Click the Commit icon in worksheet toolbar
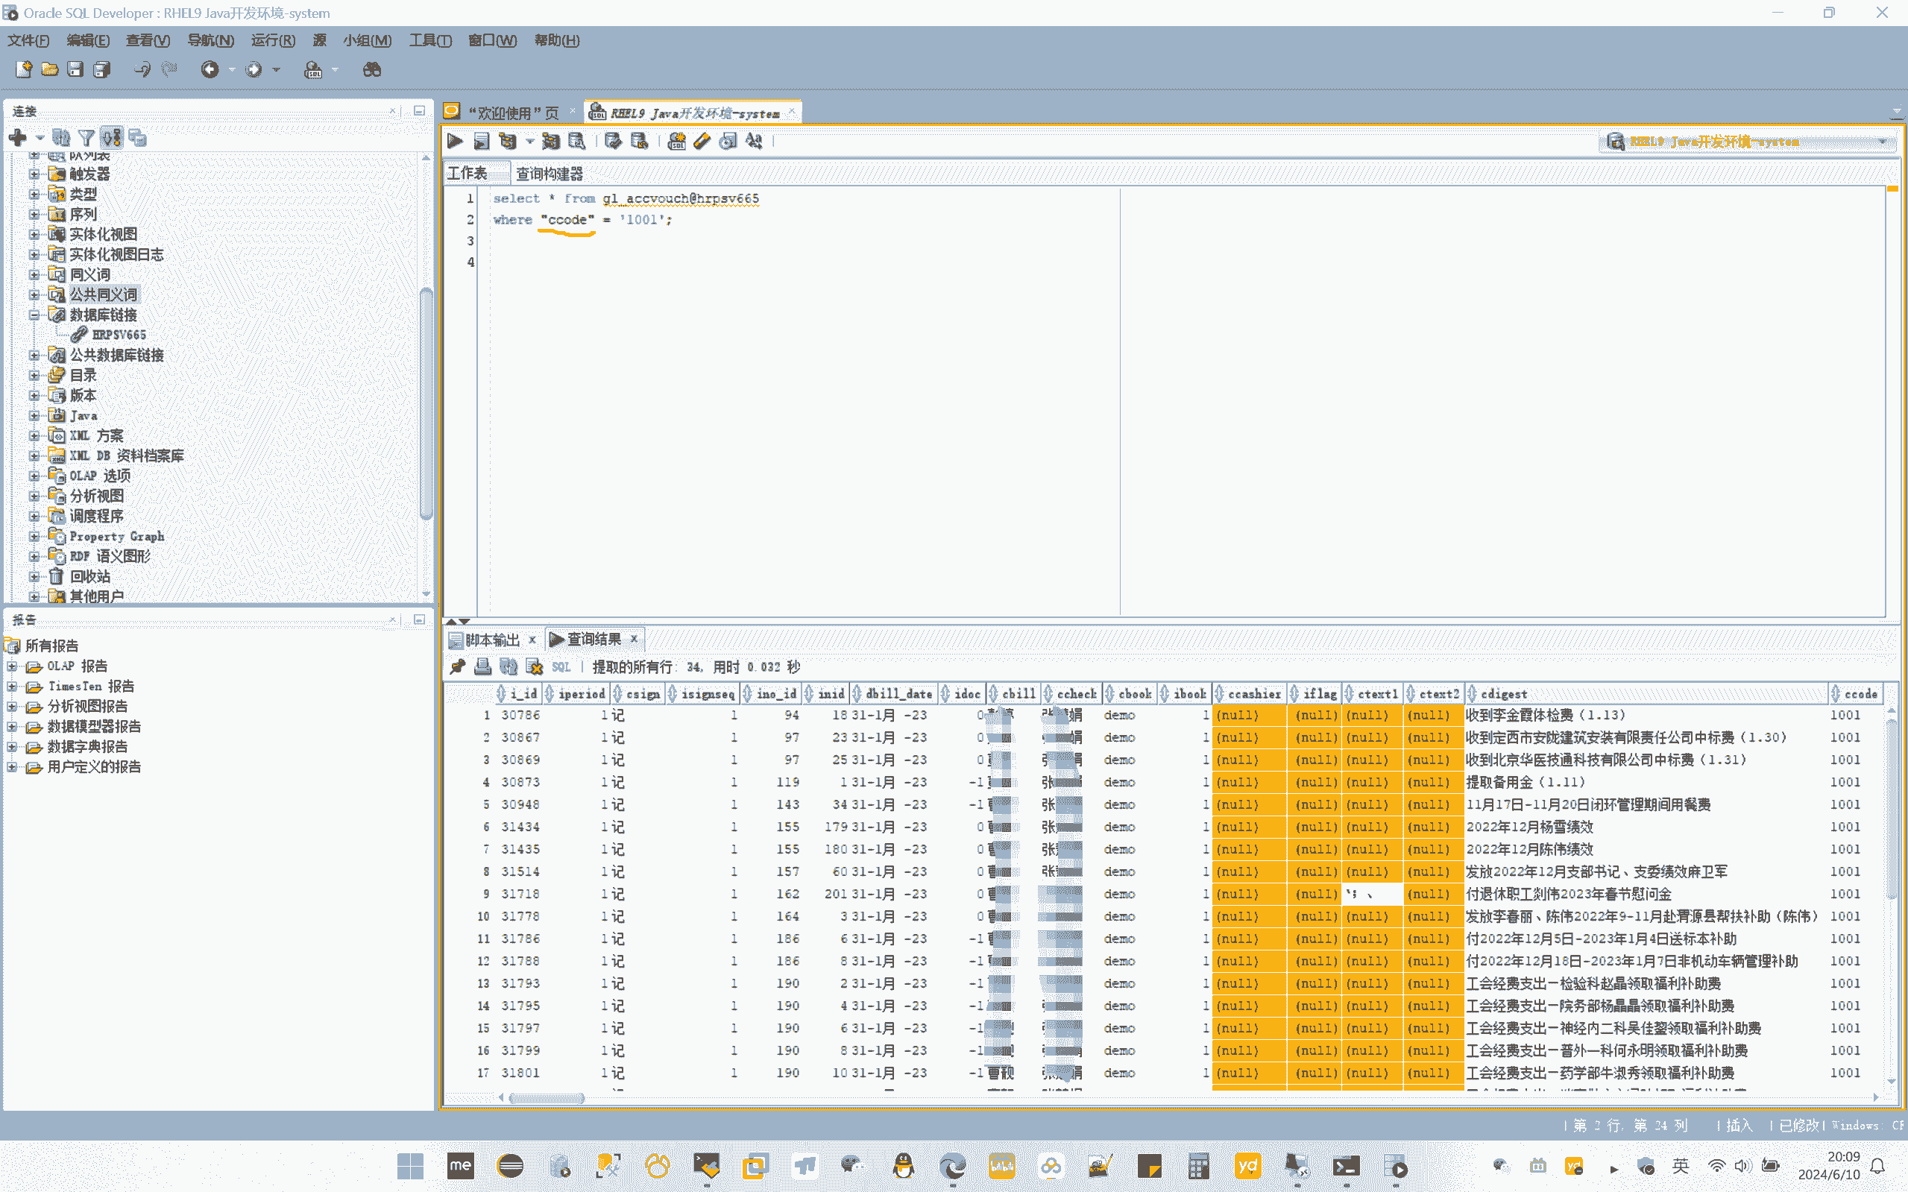The image size is (1908, 1192). 613,141
